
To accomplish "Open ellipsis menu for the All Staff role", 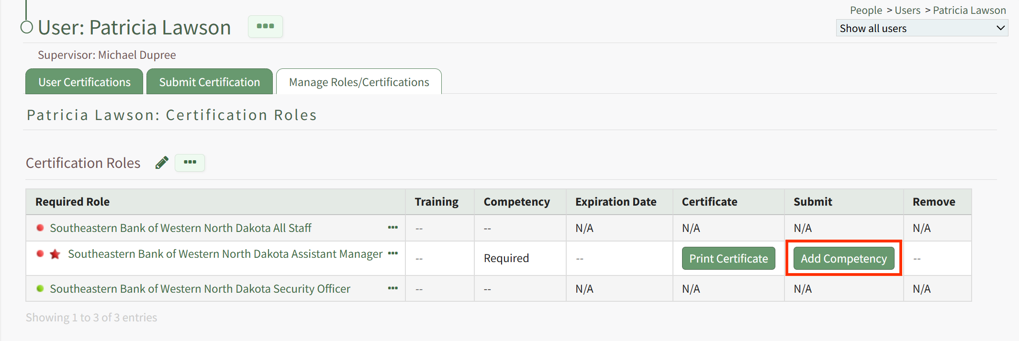I will coord(393,228).
